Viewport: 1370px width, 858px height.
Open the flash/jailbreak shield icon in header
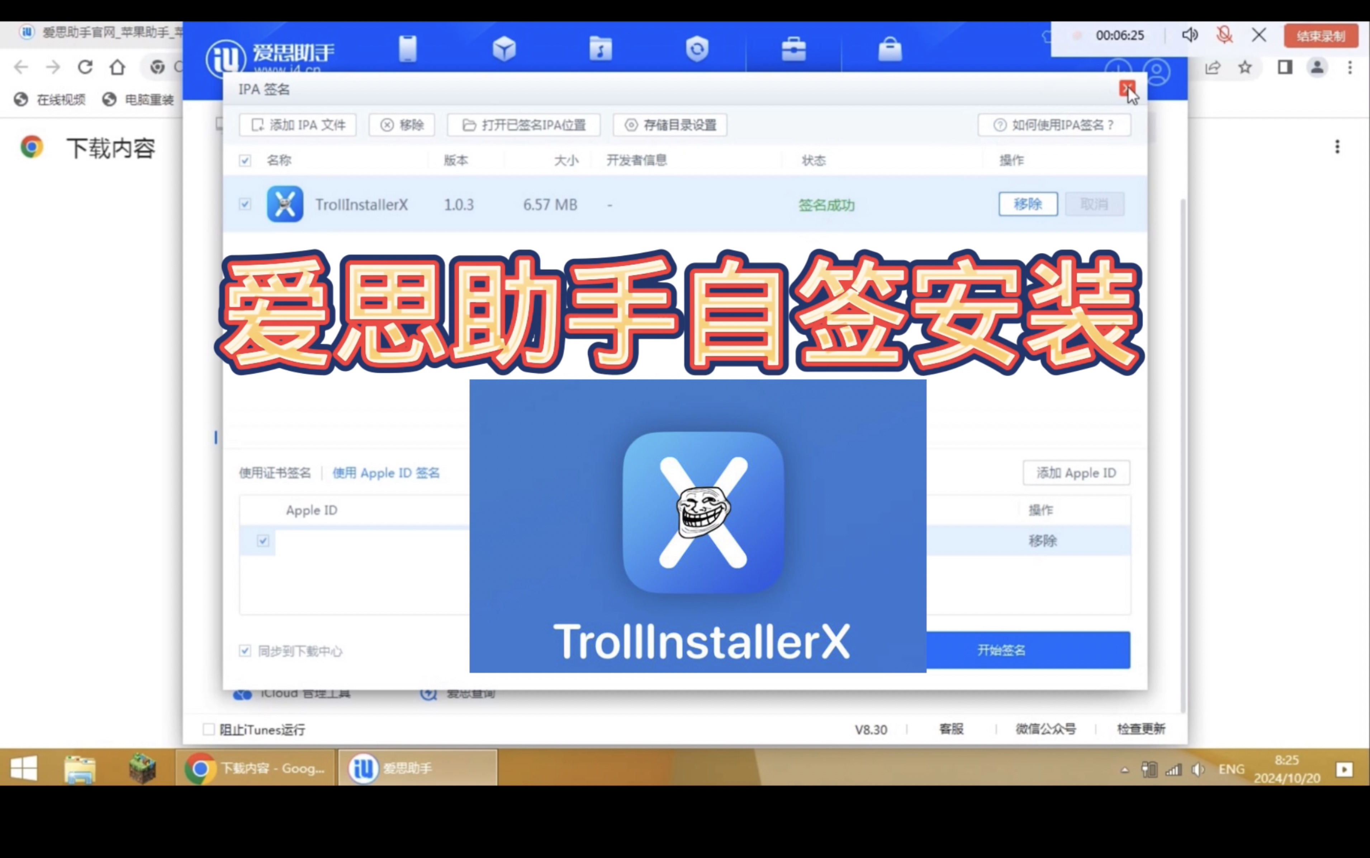[697, 49]
